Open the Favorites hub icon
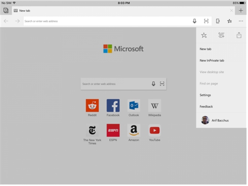This screenshot has height=186, width=248. click(x=230, y=21)
